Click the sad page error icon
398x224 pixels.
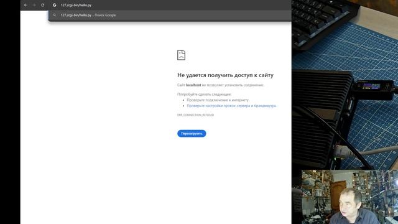point(181,55)
